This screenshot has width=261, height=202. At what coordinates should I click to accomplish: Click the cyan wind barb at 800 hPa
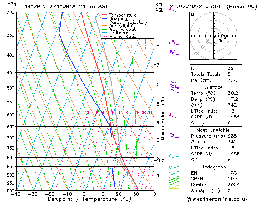point(174,156)
